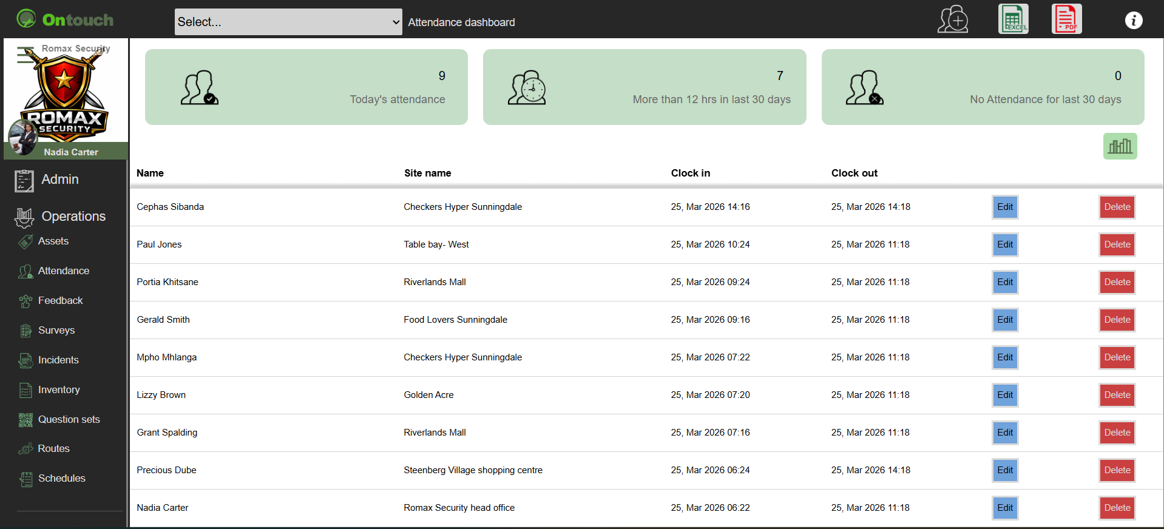Go to Incidents in the sidebar

[x=58, y=360]
